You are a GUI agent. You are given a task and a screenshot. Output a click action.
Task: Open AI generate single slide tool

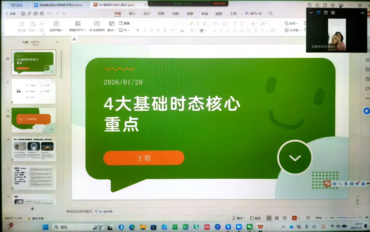pyautogui.click(x=97, y=26)
